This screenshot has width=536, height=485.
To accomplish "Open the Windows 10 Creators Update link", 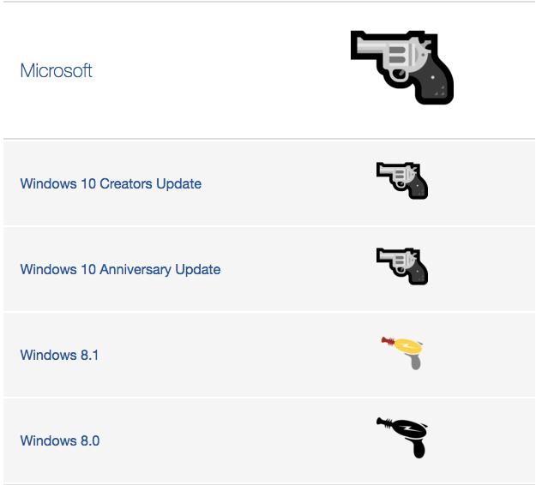I will click(111, 183).
